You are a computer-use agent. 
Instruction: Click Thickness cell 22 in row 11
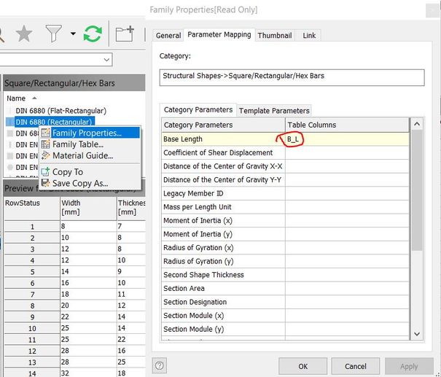pyautogui.click(x=131, y=339)
